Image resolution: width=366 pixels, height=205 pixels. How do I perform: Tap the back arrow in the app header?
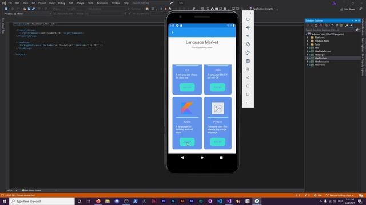pos(173,32)
